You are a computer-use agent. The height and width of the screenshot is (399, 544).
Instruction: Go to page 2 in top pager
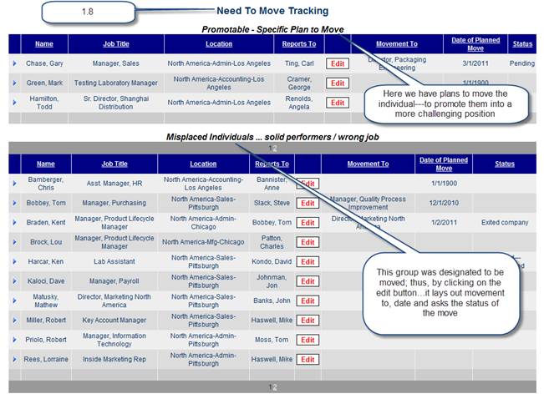click(275, 149)
